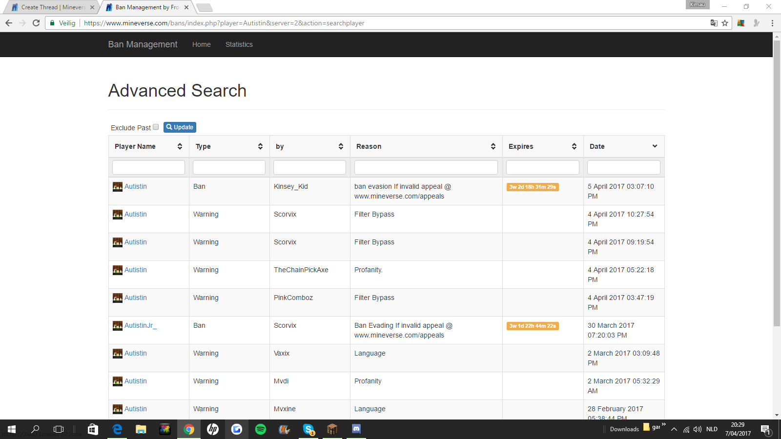
Task: Show hidden system tray icons chevron
Action: (674, 429)
